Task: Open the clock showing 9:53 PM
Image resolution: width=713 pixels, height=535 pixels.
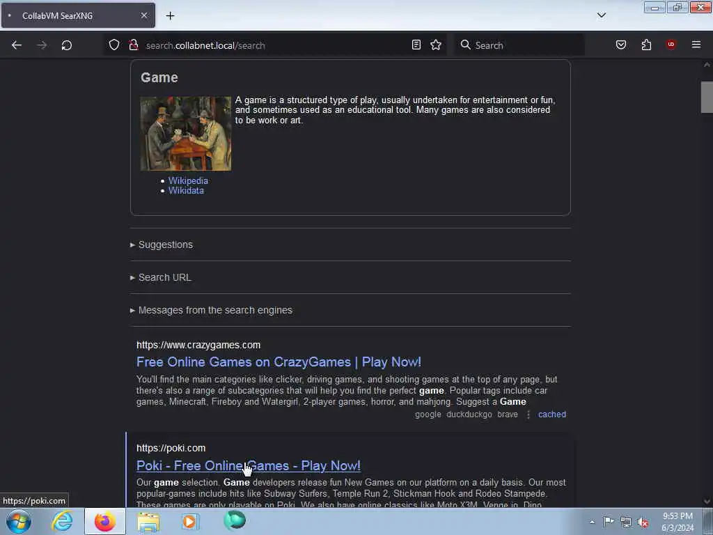Action: pyautogui.click(x=677, y=522)
